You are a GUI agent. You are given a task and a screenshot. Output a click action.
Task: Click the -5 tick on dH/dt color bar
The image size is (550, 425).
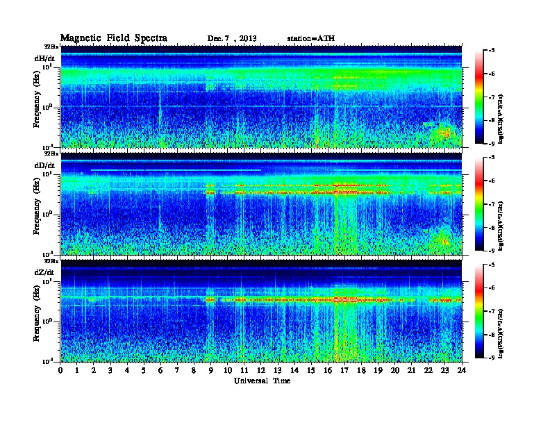coord(492,51)
